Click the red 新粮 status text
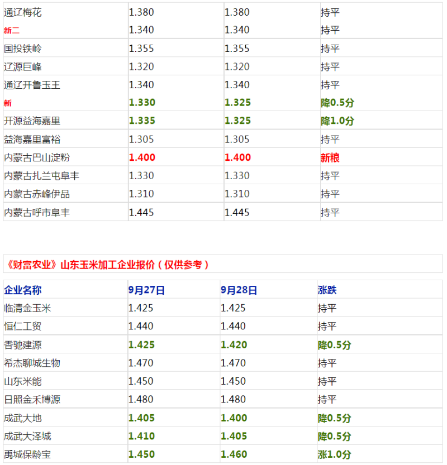Image resolution: width=447 pixels, height=465 pixels. tap(330, 158)
